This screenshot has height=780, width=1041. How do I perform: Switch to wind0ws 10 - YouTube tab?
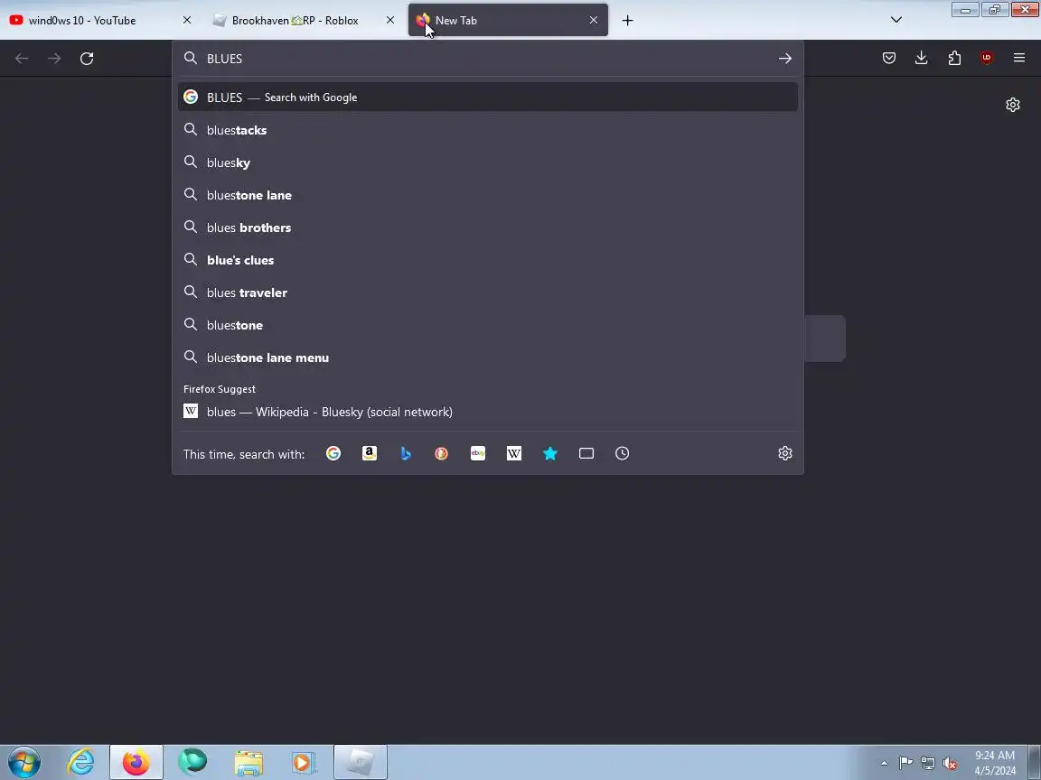point(101,21)
